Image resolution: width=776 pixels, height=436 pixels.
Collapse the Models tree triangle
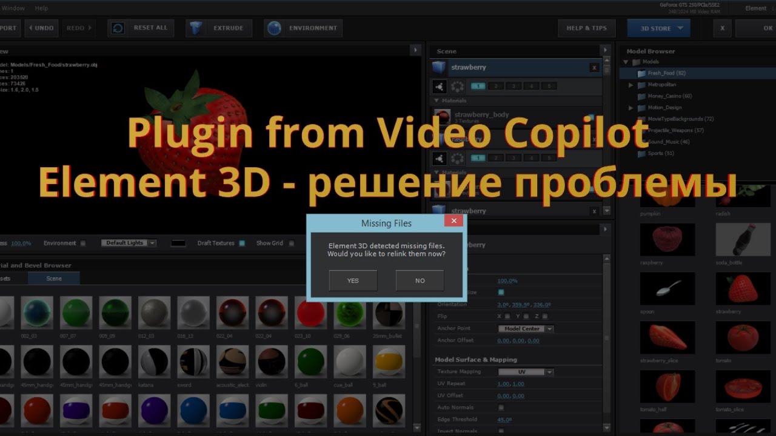[626, 62]
